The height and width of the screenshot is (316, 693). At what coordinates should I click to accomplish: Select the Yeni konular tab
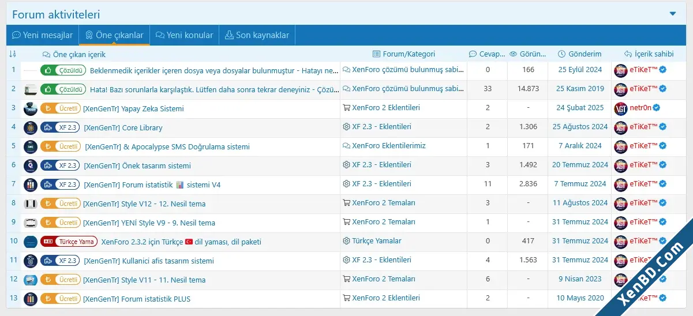click(184, 35)
